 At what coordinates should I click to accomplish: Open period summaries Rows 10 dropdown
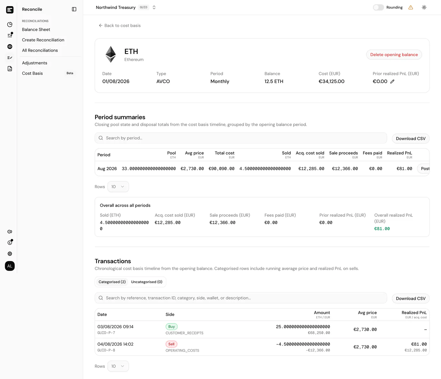pos(118,187)
